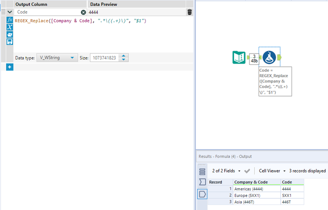Click the results input anchor icon
The image size is (328, 210).
point(202,182)
